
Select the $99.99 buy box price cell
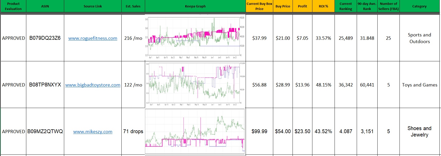[x=259, y=131]
